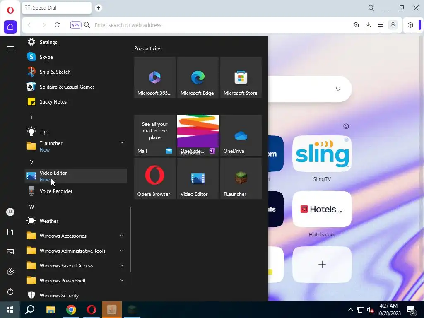
Task: Open Snip & Sketch app
Action: [x=76, y=72]
